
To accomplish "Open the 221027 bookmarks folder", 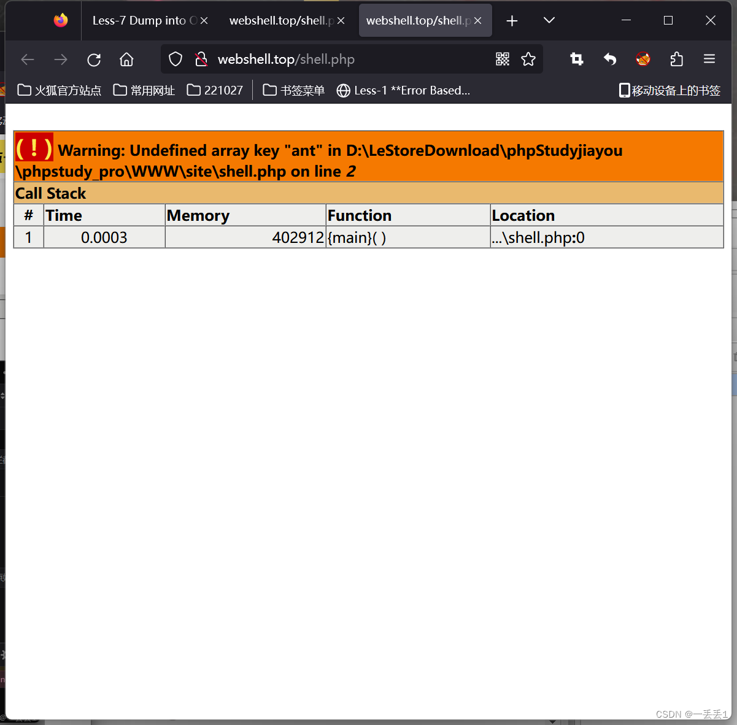I will pyautogui.click(x=214, y=90).
